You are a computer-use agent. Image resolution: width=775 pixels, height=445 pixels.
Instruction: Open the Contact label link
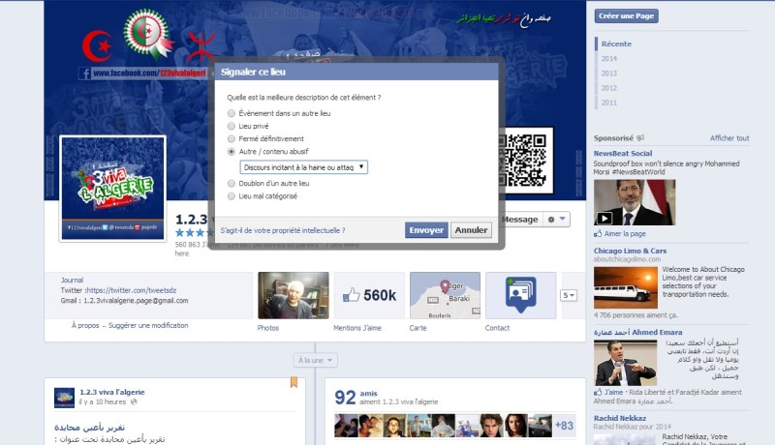(497, 328)
